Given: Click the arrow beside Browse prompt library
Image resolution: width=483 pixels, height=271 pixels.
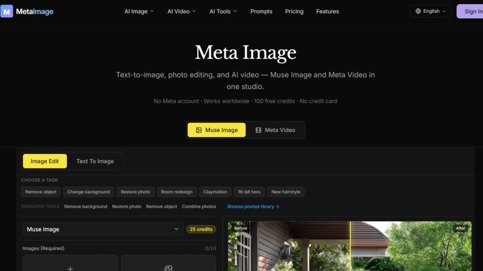Looking at the screenshot, I should pyautogui.click(x=278, y=207).
